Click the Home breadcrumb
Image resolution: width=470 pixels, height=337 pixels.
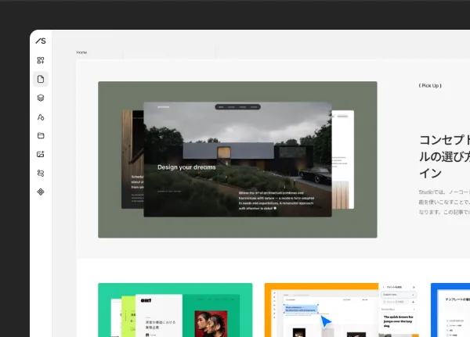(81, 52)
